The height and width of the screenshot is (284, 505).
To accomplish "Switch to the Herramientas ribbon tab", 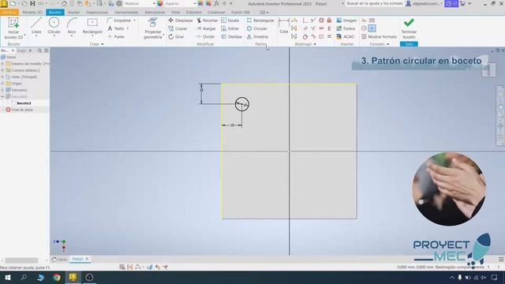I will coord(126,13).
